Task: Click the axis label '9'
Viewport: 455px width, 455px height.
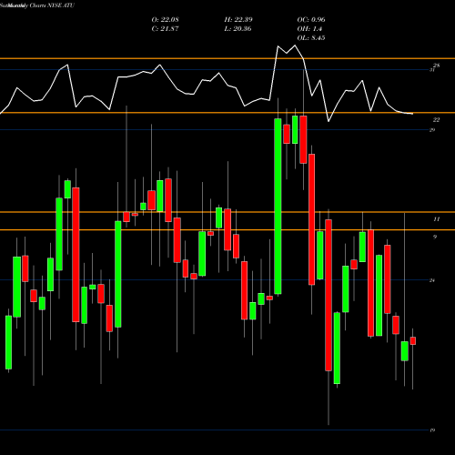Action: (435, 237)
